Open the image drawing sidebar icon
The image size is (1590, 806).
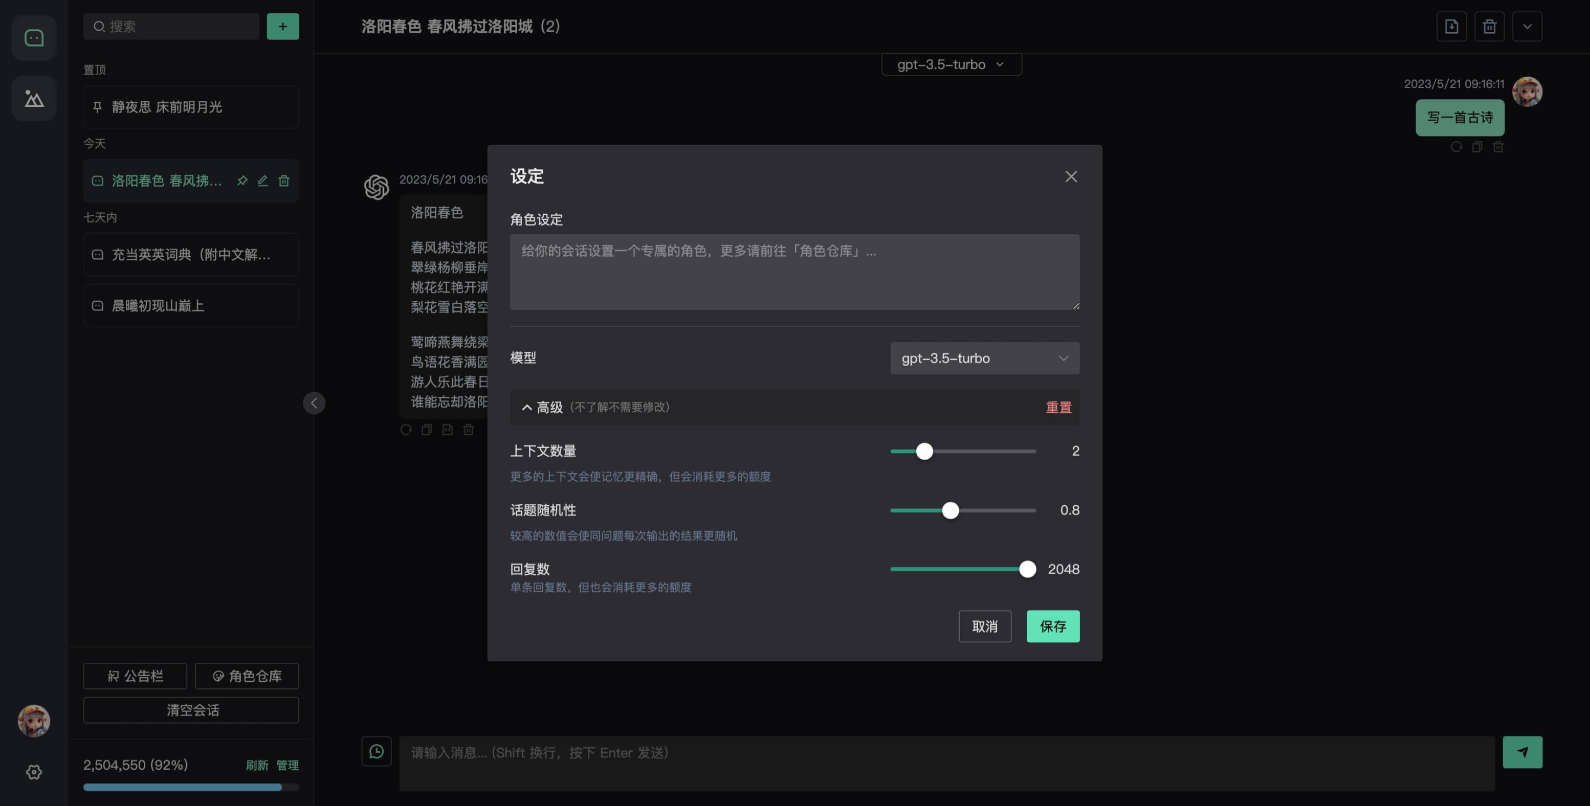(34, 98)
